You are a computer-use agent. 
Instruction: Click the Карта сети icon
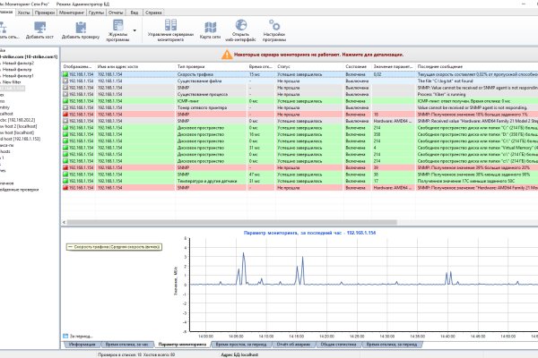[212, 29]
